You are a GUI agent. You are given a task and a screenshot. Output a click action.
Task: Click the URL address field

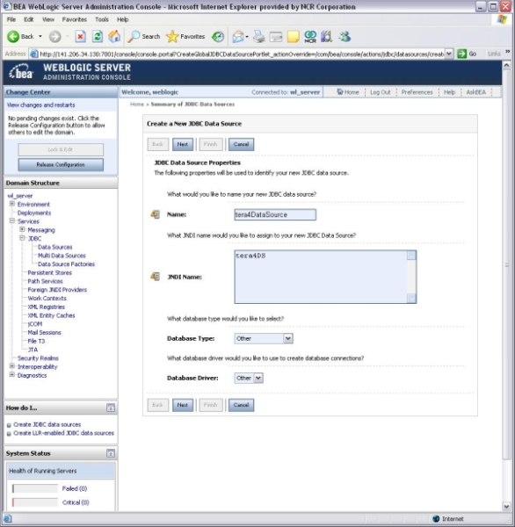click(x=242, y=54)
